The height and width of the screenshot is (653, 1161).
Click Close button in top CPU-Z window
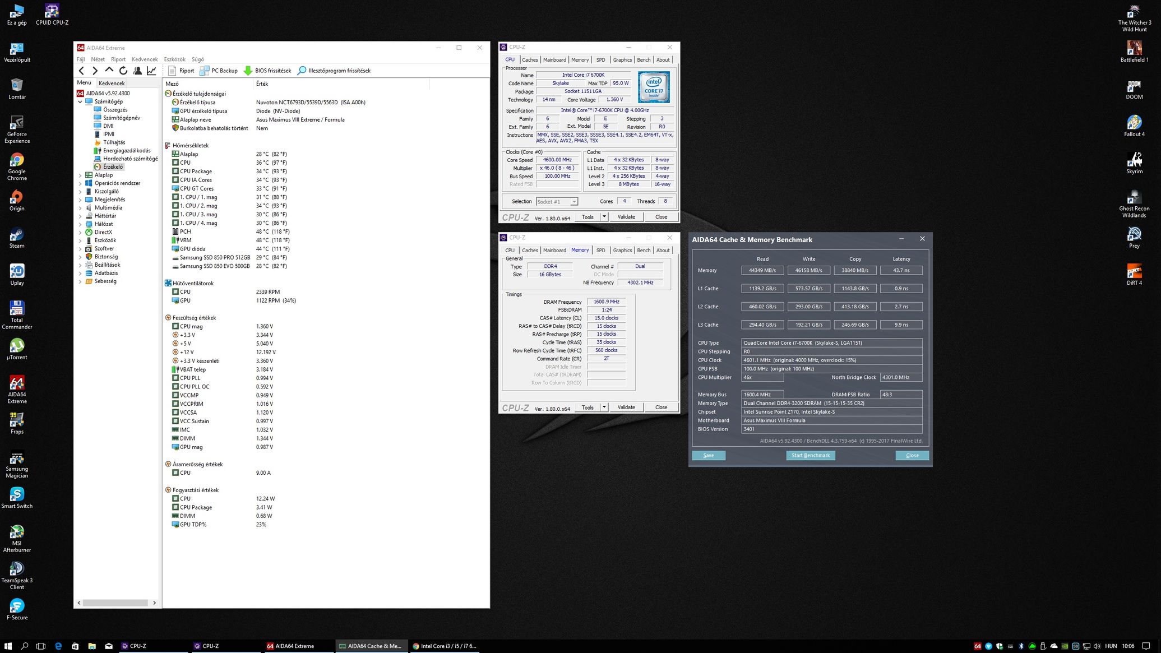point(661,217)
